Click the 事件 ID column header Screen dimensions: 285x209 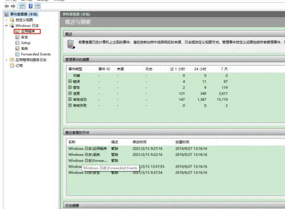104,69
